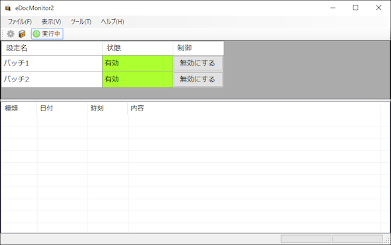This screenshot has height=245, width=391.
Task: Open the ヘルプ(H) menu
Action: coord(113,22)
